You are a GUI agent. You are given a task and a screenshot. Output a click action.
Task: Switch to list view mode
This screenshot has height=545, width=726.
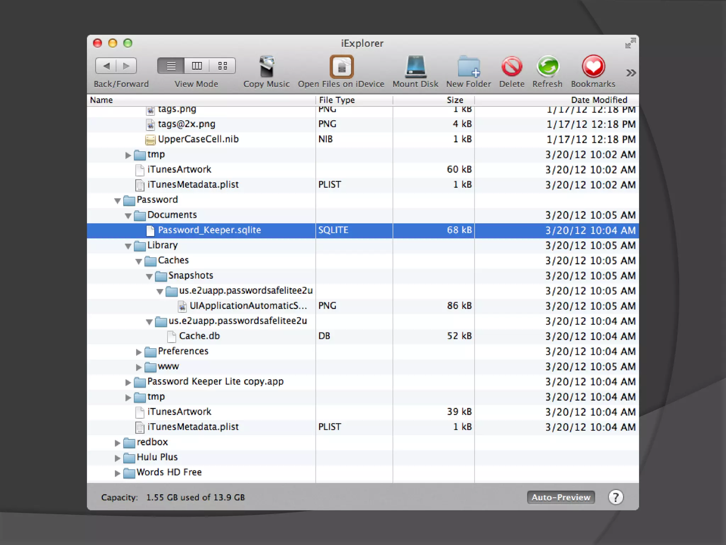tap(171, 66)
